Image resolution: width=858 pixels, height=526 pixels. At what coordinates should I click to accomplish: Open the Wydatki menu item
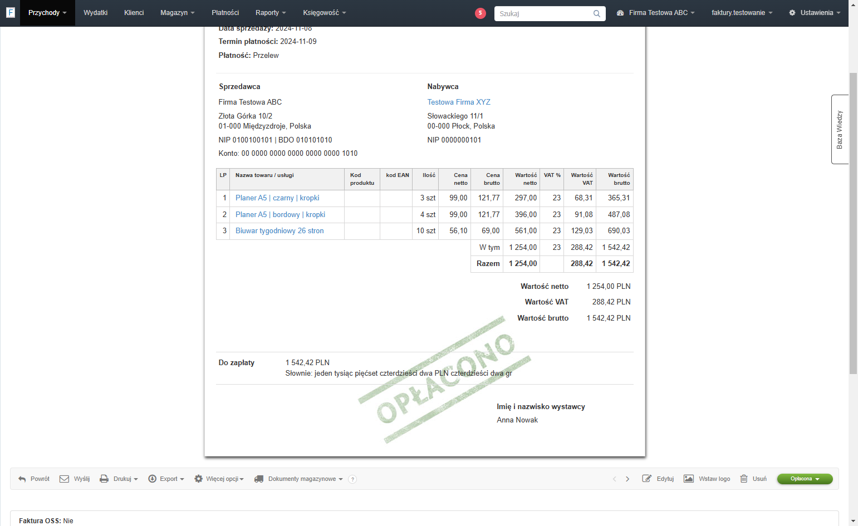click(96, 13)
